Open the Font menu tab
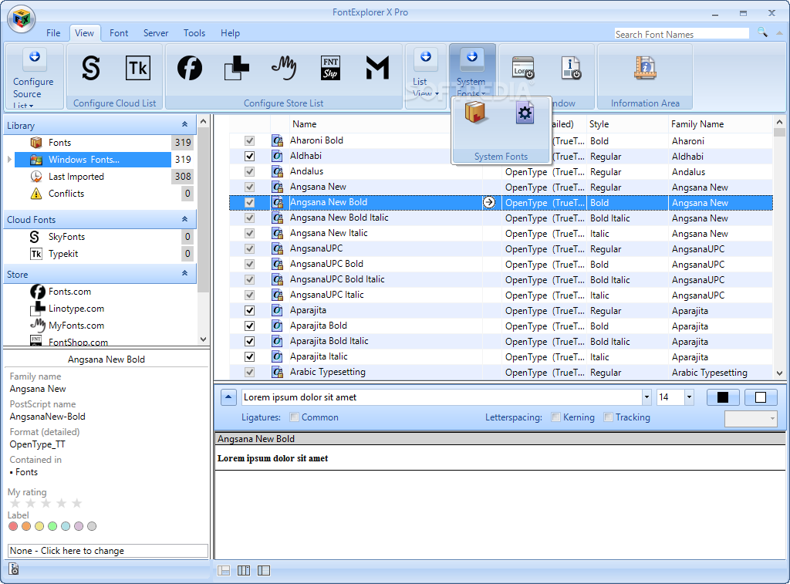790x584 pixels. point(119,33)
